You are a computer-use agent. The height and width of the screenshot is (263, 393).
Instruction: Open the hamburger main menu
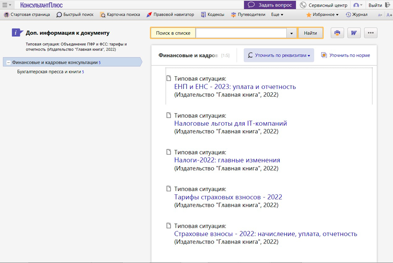(x=7, y=5)
